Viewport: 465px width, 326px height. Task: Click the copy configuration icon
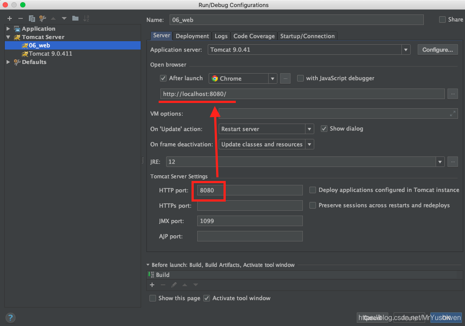32,18
